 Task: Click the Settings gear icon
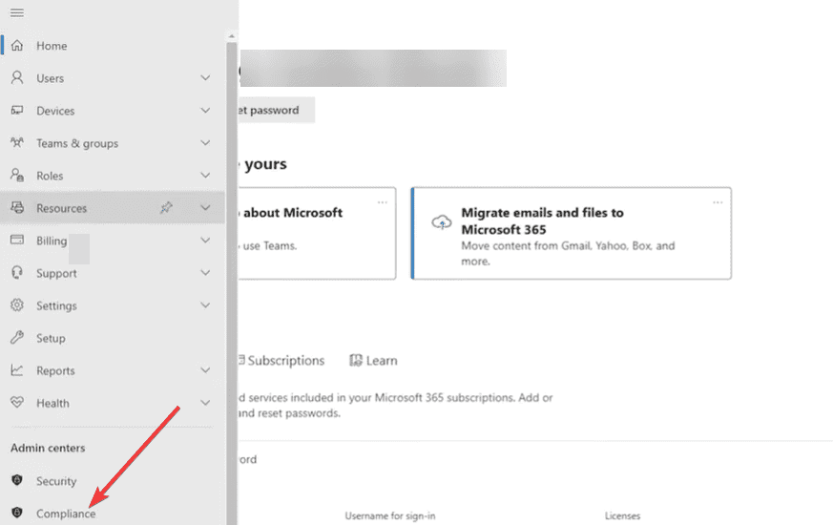coord(17,305)
